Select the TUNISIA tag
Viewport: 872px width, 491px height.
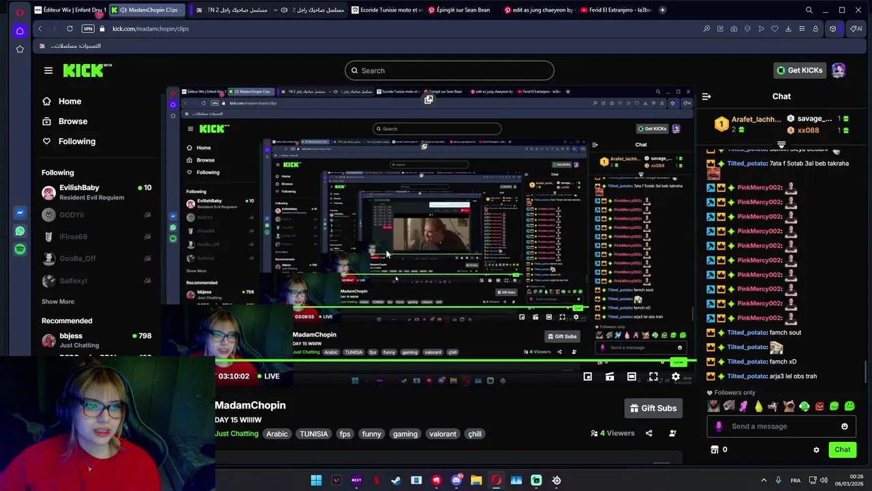(313, 434)
